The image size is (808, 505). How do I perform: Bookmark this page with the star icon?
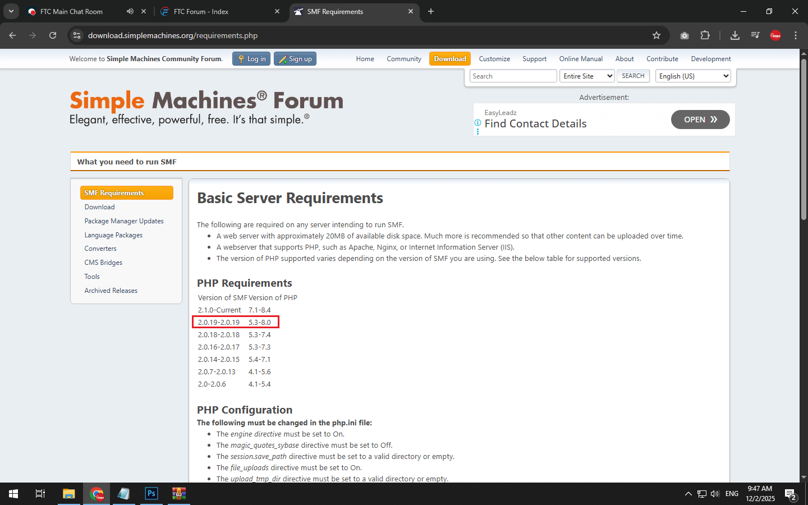[x=656, y=35]
